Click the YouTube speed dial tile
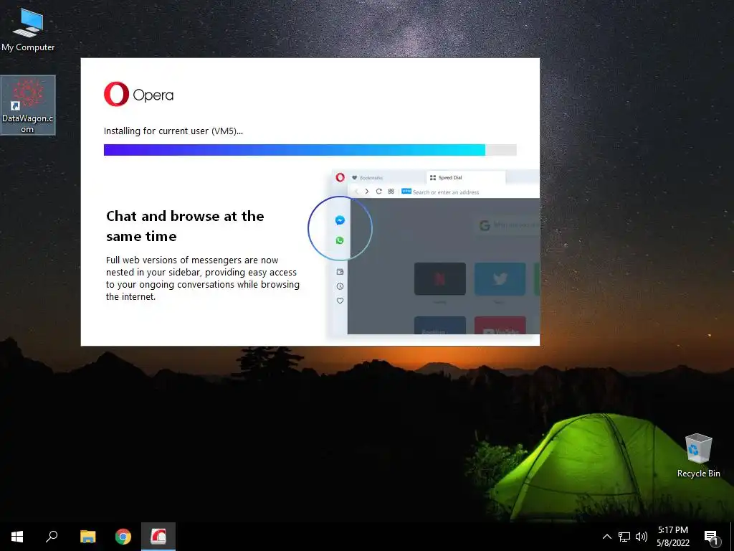Viewport: 734px width, 551px height. [500, 325]
